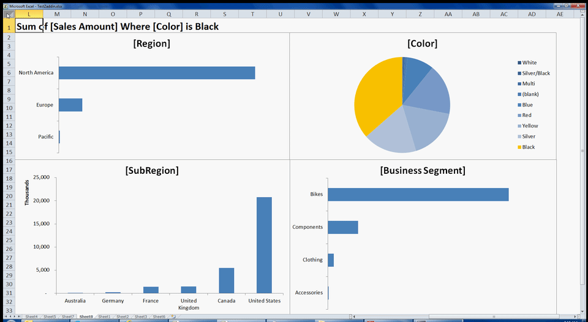
Task: Click the Canada column in SubRegion chart
Action: click(227, 280)
